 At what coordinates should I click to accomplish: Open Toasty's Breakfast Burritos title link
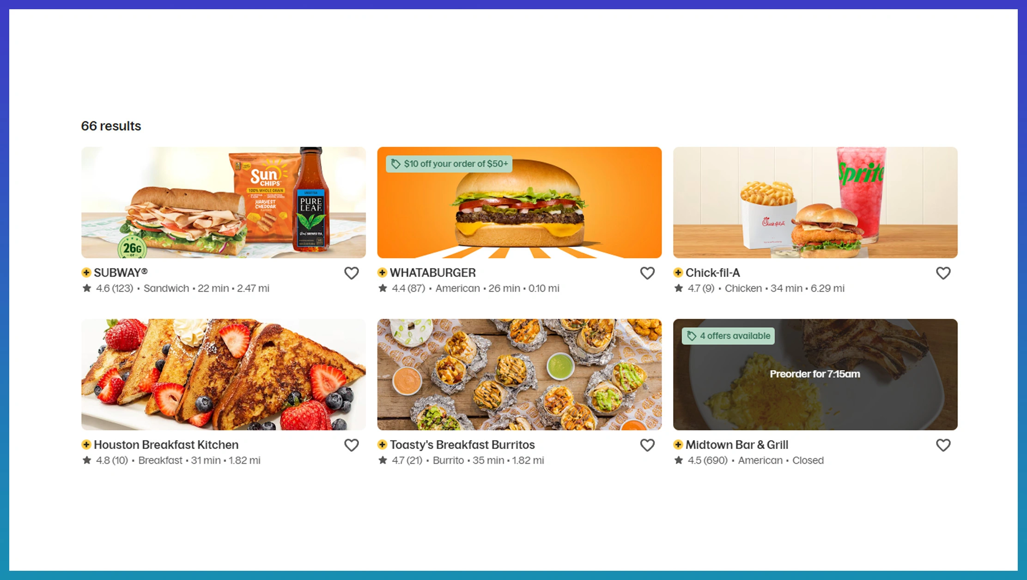click(x=462, y=445)
